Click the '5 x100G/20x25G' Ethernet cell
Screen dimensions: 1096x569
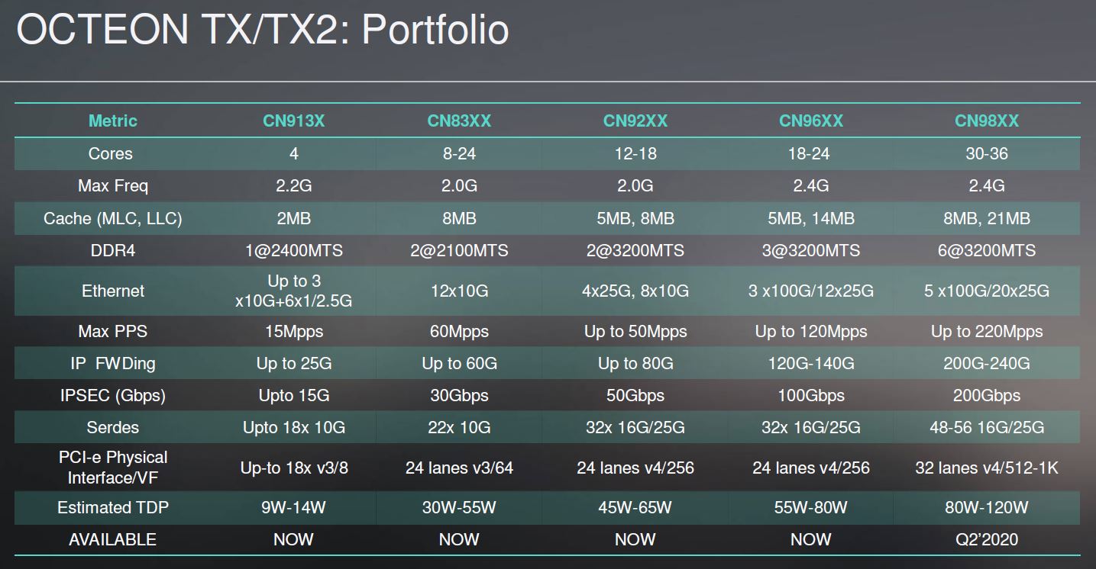987,291
